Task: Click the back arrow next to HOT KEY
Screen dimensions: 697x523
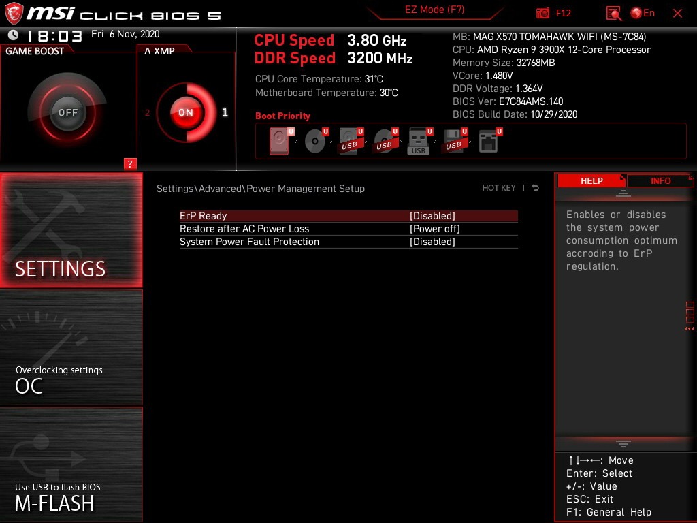Action: [x=536, y=188]
